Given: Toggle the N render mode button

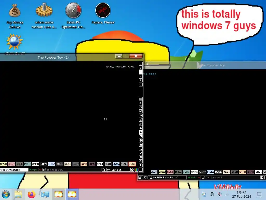Looking at the screenshot, I should coord(141,76).
